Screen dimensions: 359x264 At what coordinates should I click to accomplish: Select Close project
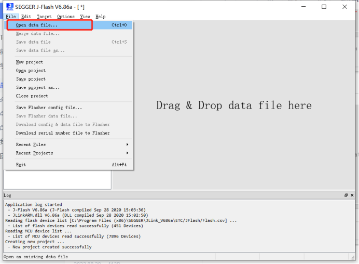68,96
